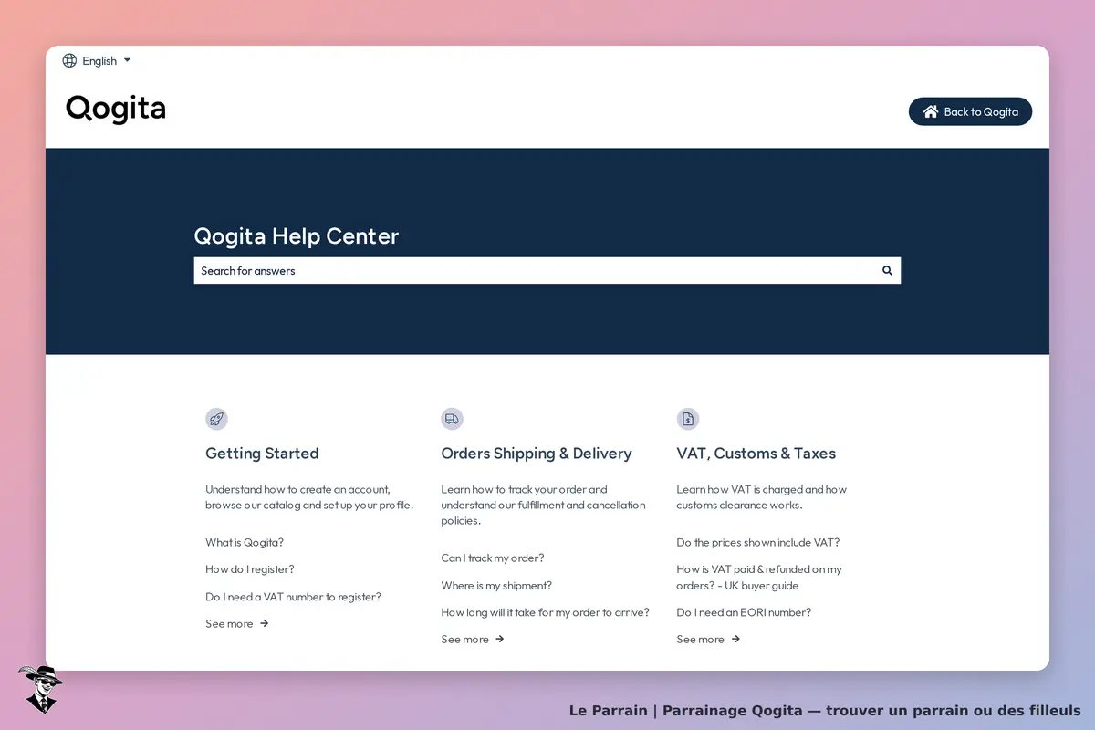Viewport: 1095px width, 730px height.
Task: Open the Orders Shipping & Delivery heading
Action: click(x=537, y=454)
